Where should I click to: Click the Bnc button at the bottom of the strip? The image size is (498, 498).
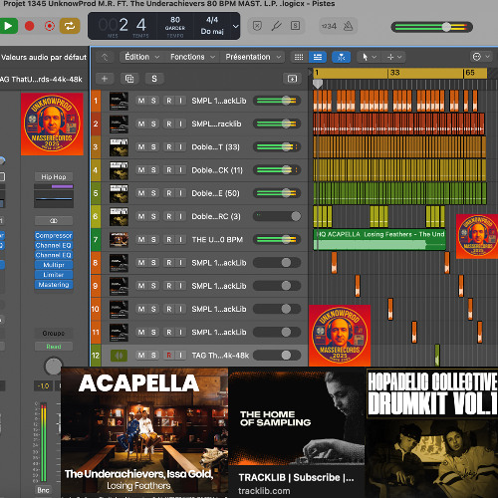[43, 490]
